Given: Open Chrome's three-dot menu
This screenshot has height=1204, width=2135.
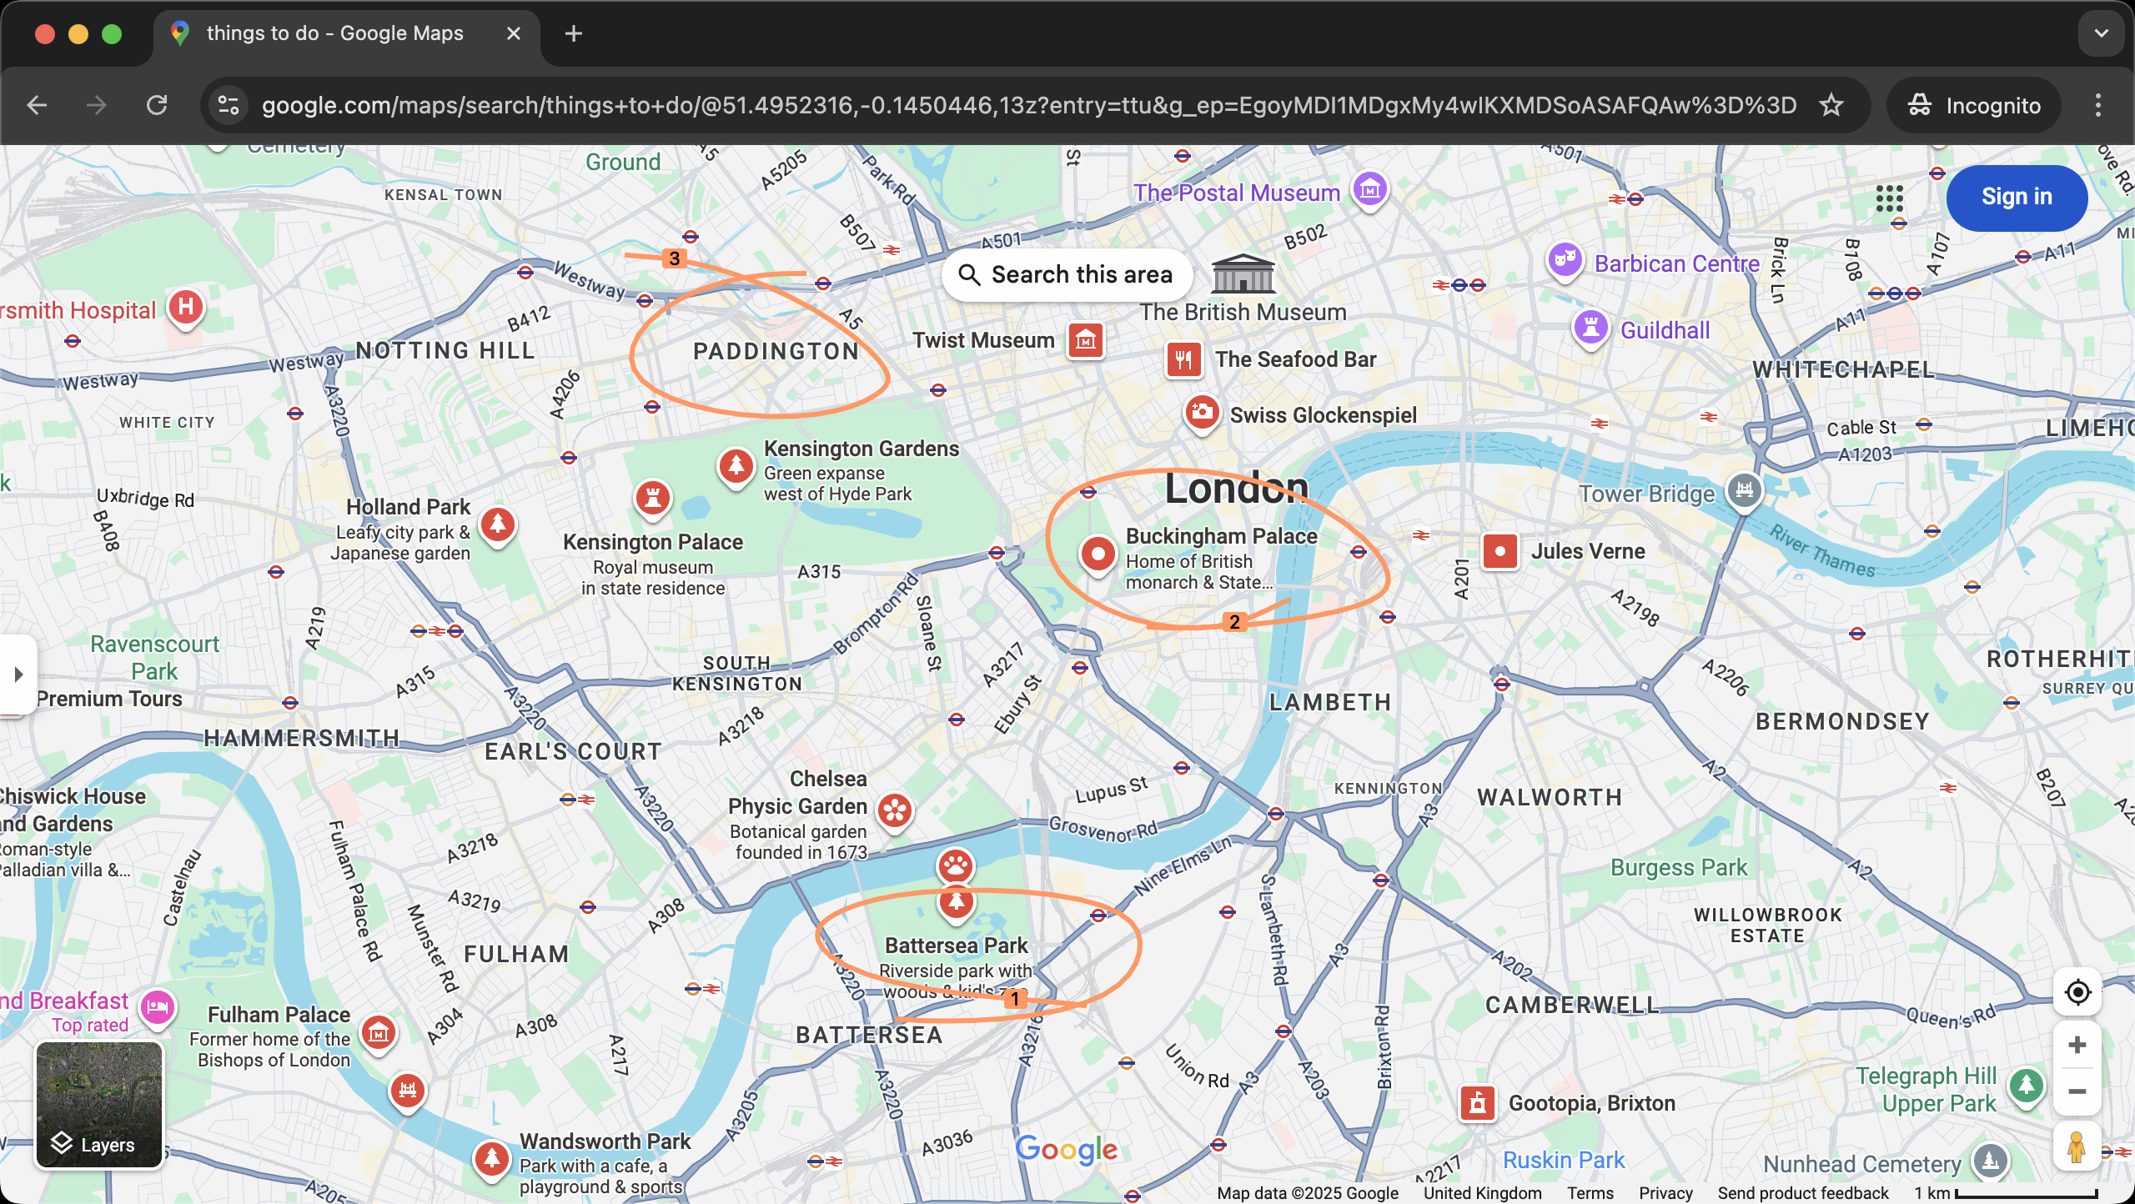Looking at the screenshot, I should (2097, 105).
